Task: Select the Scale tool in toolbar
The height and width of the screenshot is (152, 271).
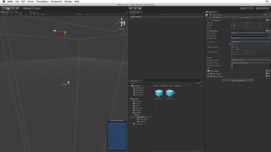Action: [17, 8]
